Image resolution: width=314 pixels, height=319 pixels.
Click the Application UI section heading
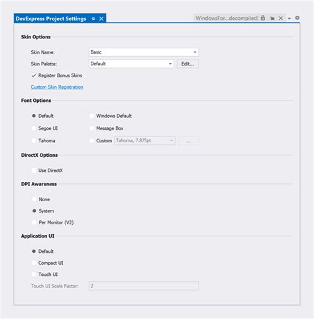[x=38, y=236]
